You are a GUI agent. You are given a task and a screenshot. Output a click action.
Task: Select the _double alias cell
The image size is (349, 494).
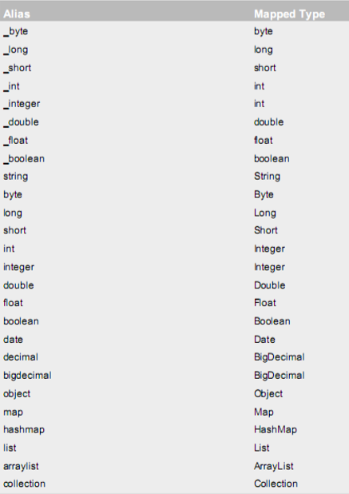coord(21,122)
